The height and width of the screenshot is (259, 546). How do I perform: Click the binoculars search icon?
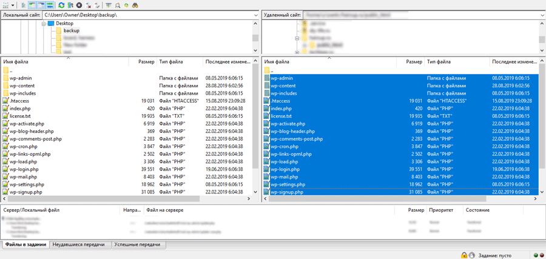(x=135, y=5)
